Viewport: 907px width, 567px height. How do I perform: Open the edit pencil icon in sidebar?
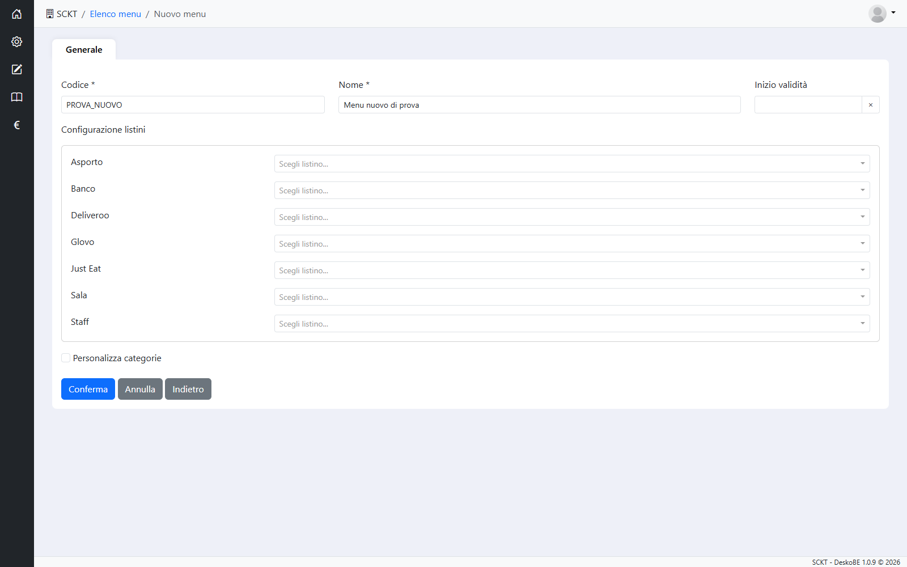(16, 69)
